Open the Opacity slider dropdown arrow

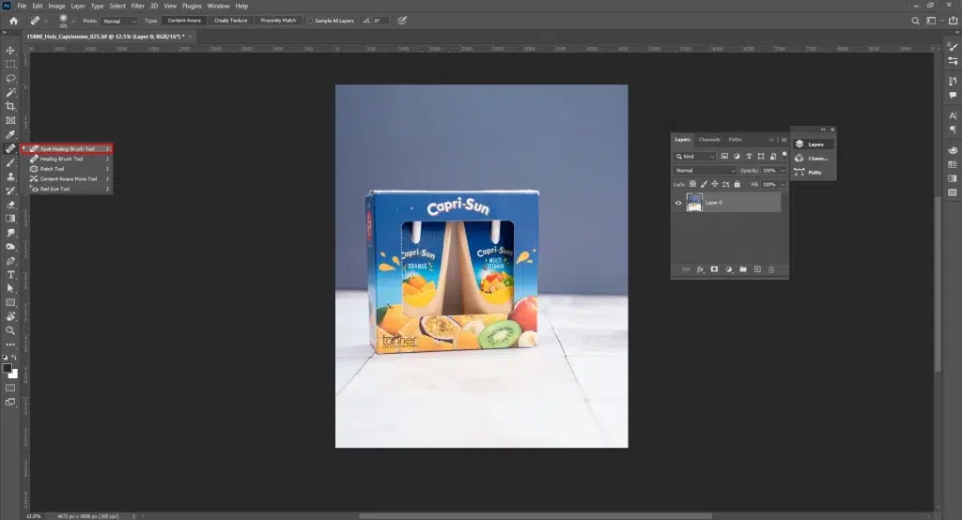[x=784, y=171]
